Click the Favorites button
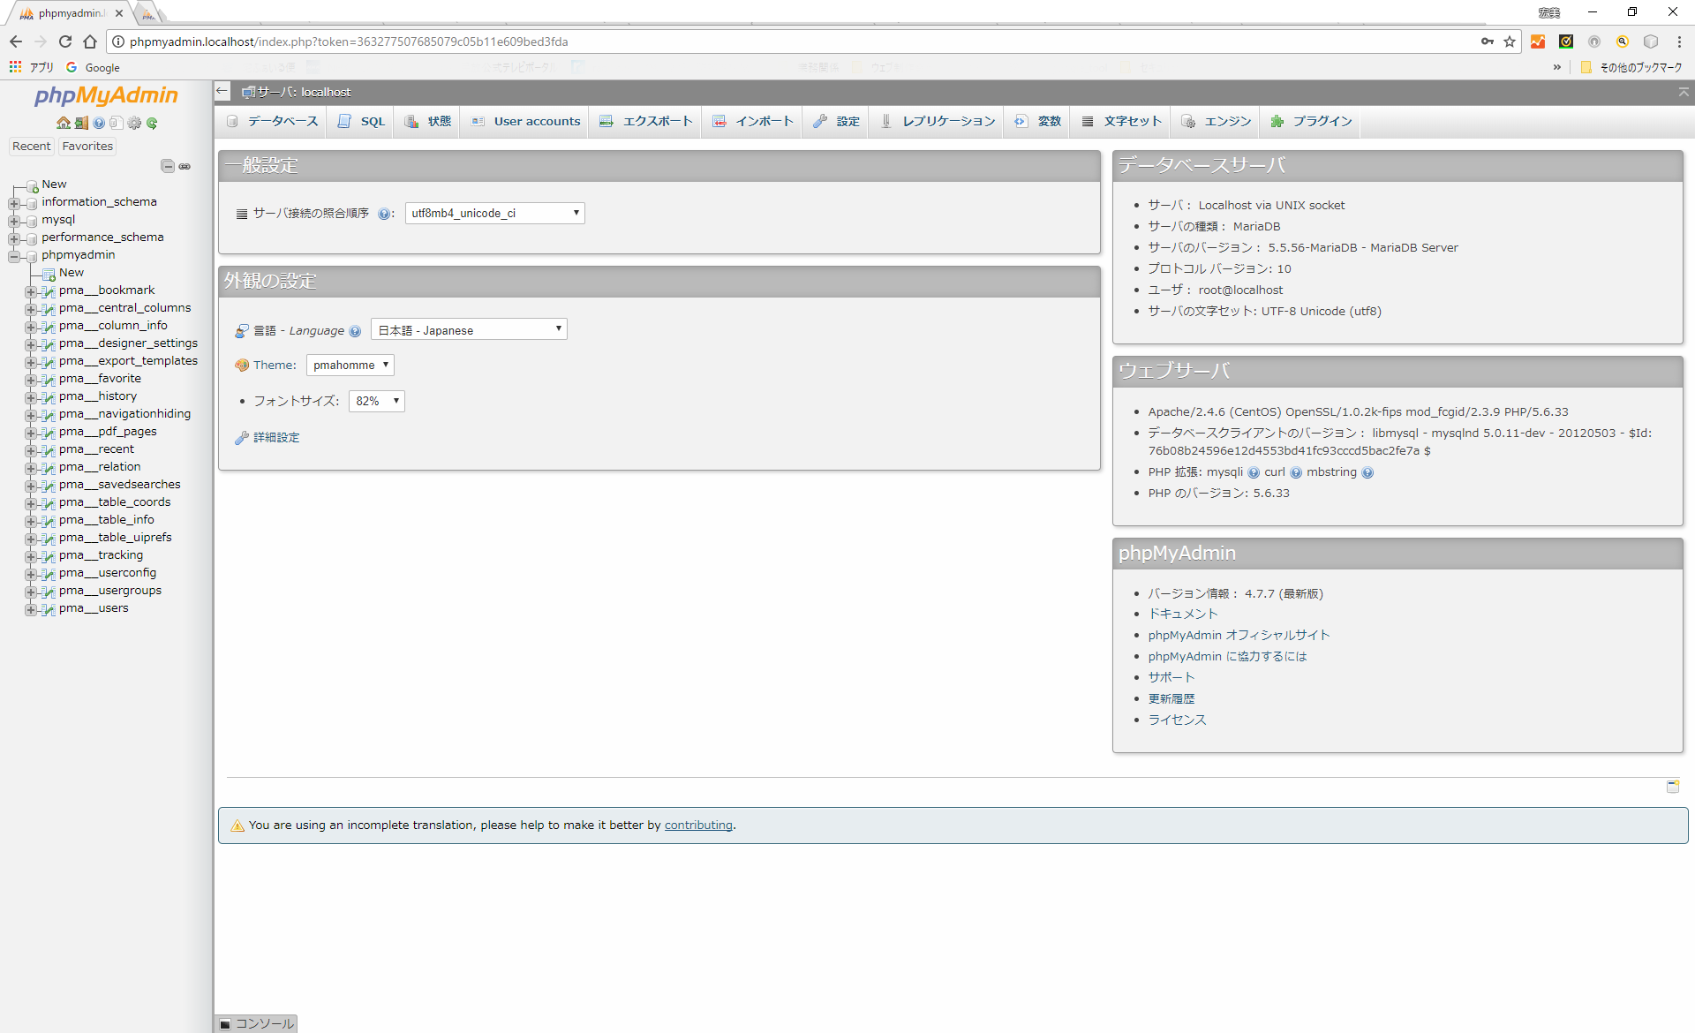 (87, 147)
